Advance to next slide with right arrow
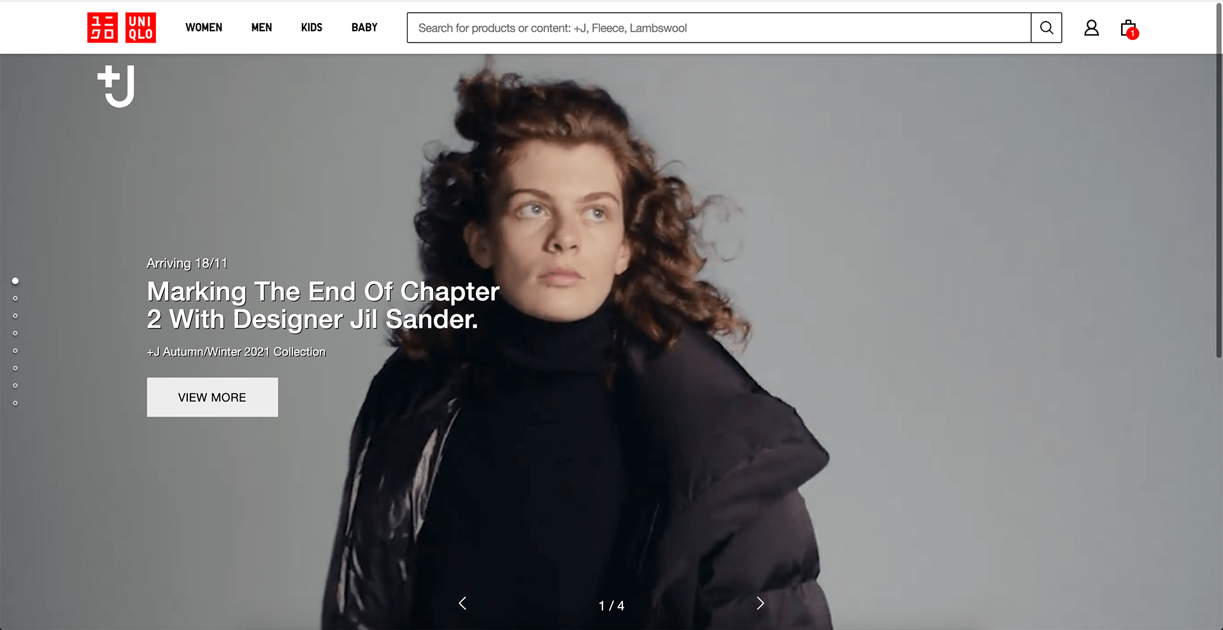Viewport: 1223px width, 630px height. (x=760, y=603)
